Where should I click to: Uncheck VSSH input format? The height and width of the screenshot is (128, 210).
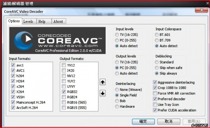(x=13, y=97)
